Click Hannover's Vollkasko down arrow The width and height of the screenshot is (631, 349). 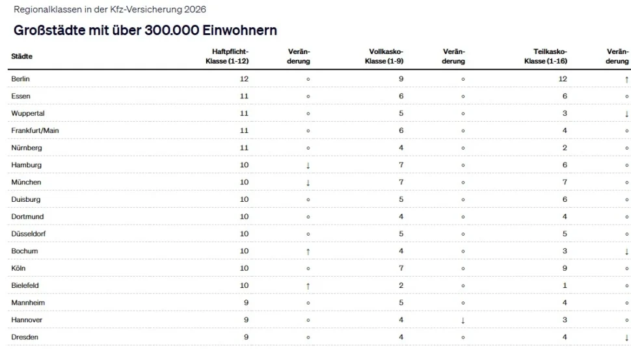[x=463, y=320]
